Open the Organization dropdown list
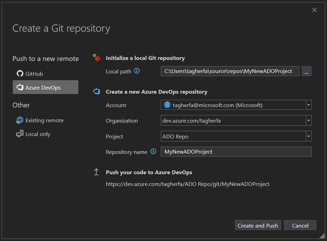Screen dimensions: 327x241 [309, 120]
